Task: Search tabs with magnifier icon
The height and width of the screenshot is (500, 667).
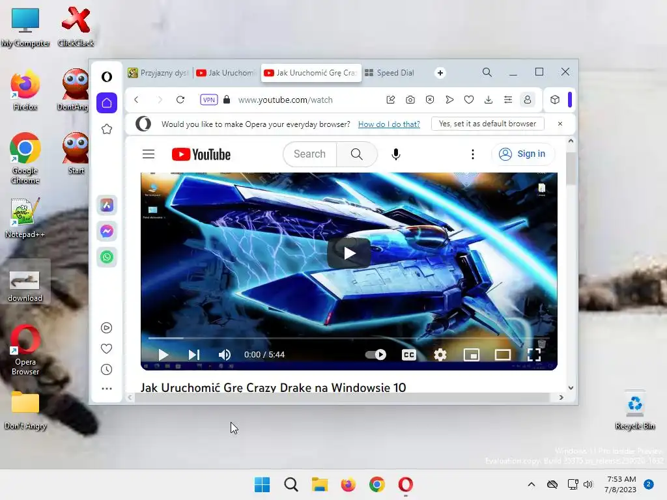Action: click(x=487, y=73)
